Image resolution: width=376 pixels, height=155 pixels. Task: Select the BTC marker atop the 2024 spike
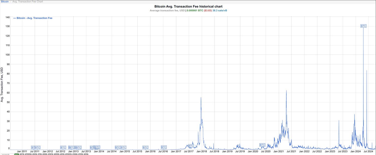pos(363,26)
